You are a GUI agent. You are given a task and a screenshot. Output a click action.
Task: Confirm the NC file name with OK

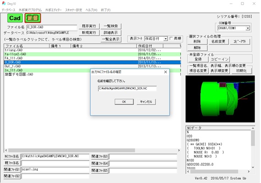(x=124, y=102)
